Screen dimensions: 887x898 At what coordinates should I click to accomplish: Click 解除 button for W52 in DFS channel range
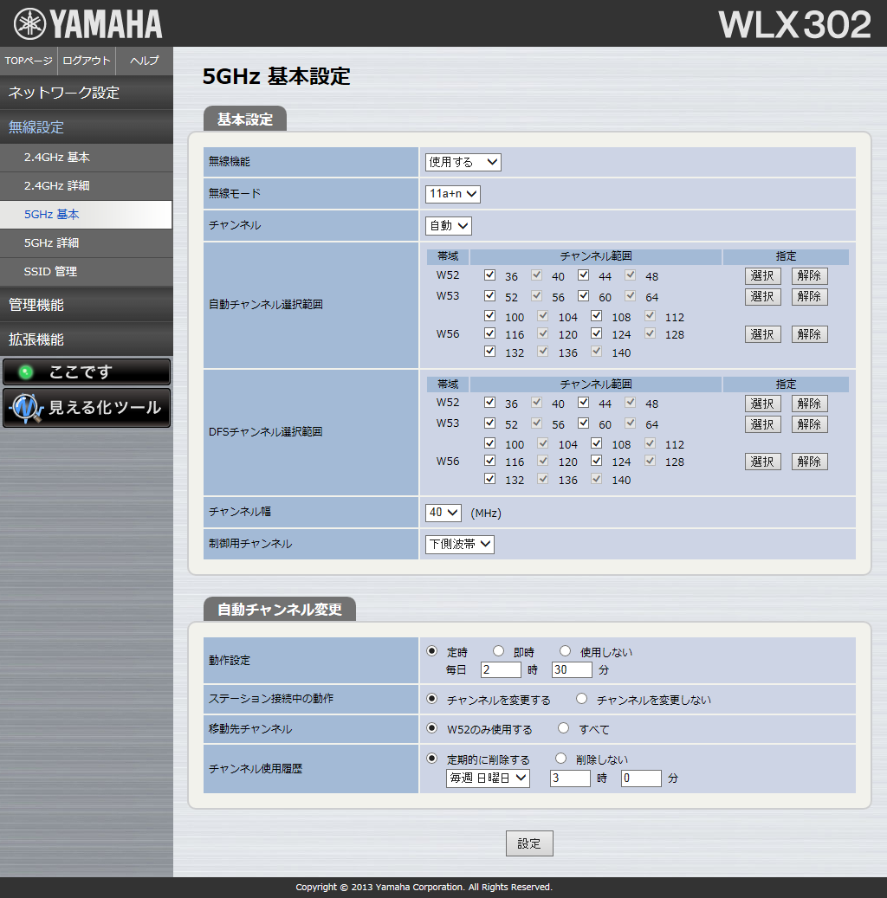point(809,404)
